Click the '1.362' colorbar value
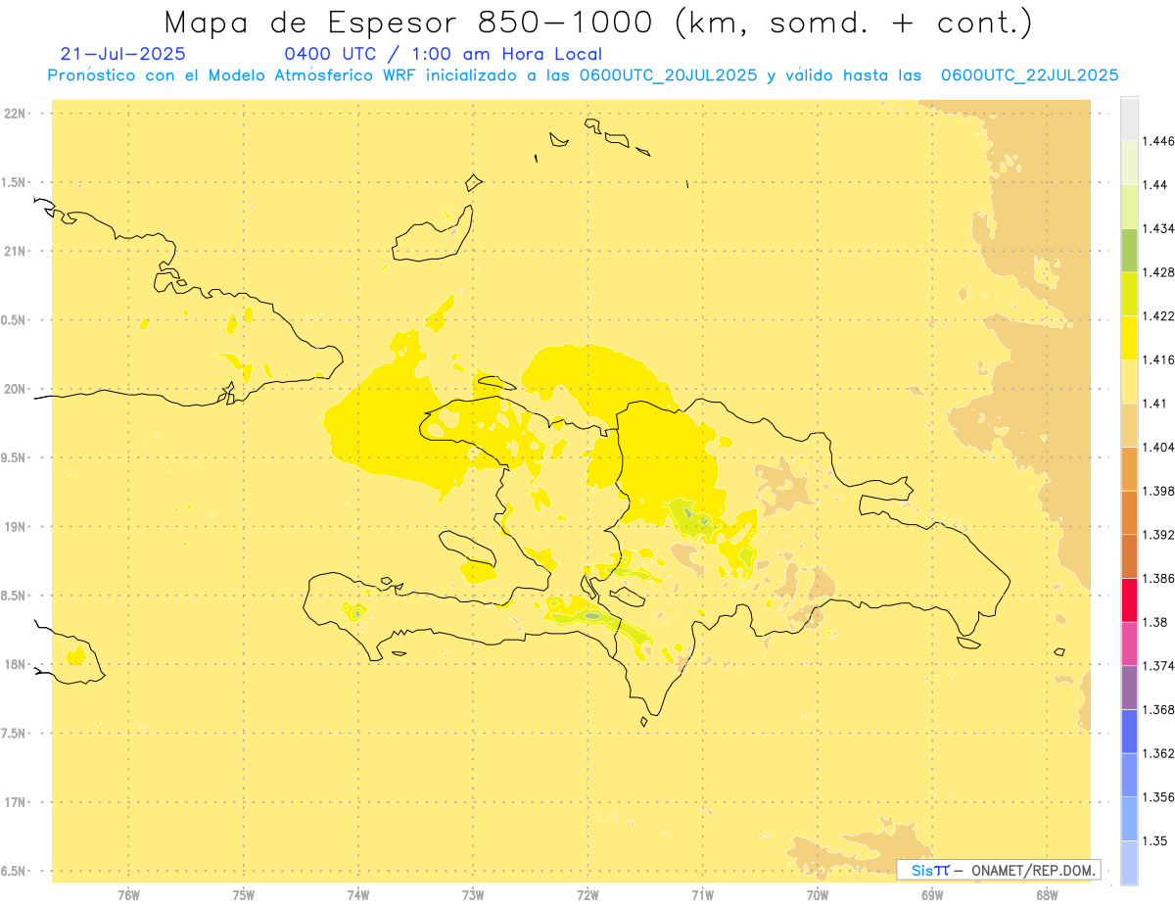 pos(1159,753)
